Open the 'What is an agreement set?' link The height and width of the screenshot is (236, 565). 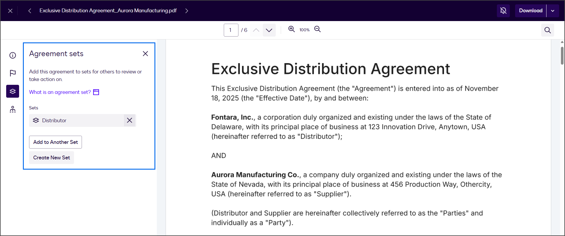(x=60, y=92)
